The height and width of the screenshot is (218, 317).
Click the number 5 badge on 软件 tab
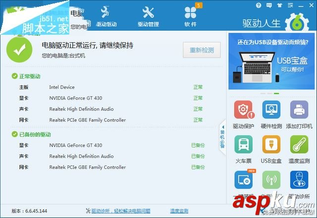(x=199, y=5)
